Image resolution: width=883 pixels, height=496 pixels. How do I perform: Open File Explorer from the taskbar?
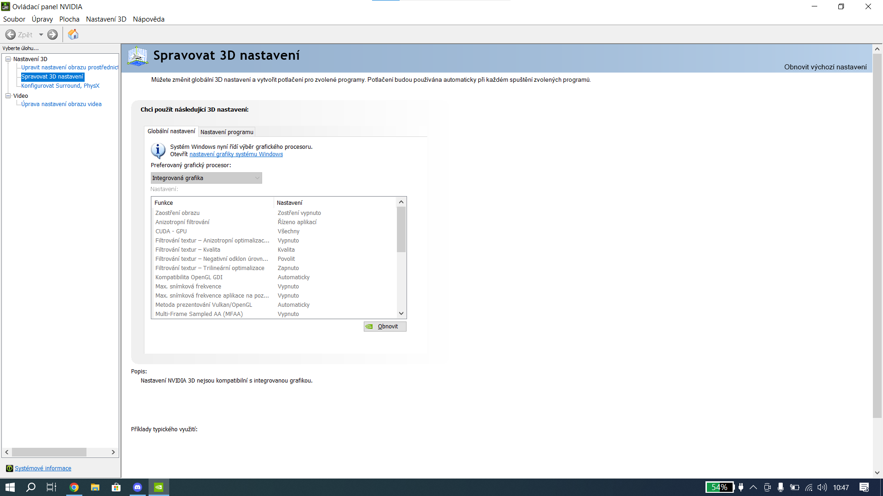coord(95,487)
